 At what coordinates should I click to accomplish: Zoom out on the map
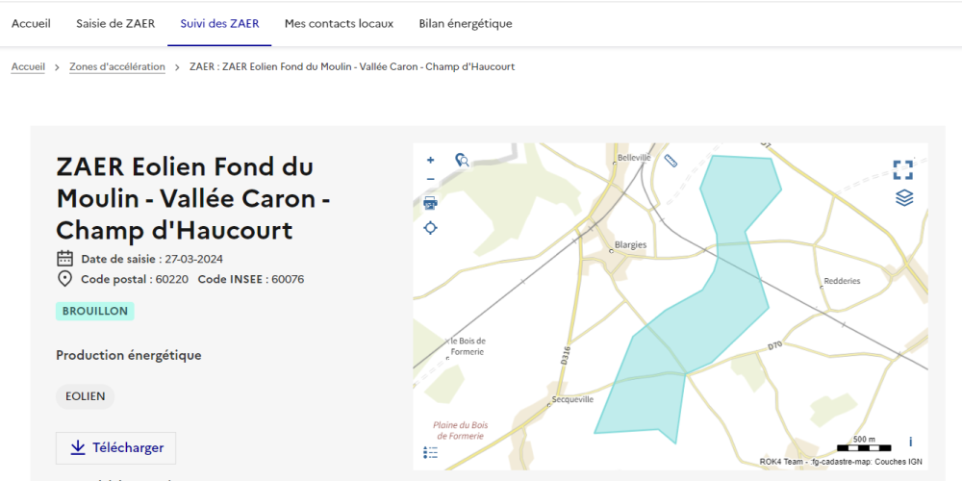(x=430, y=180)
